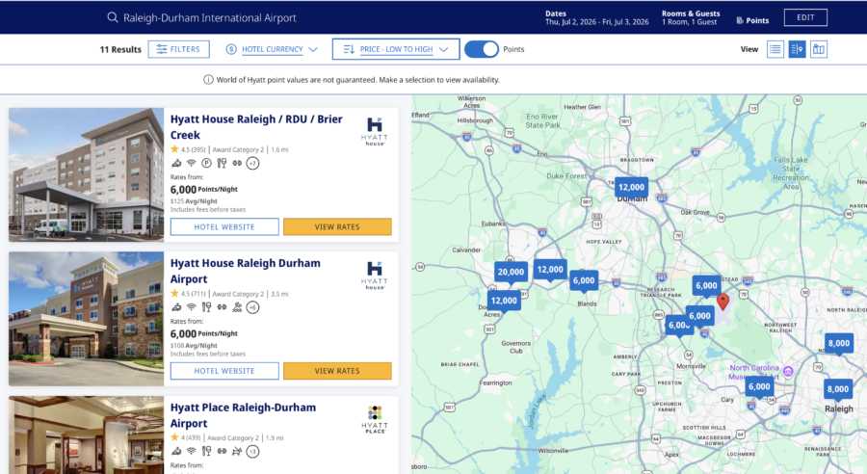Click View Rates for Hyatt House Brier Creek
Image resolution: width=867 pixels, height=474 pixels.
[337, 226]
